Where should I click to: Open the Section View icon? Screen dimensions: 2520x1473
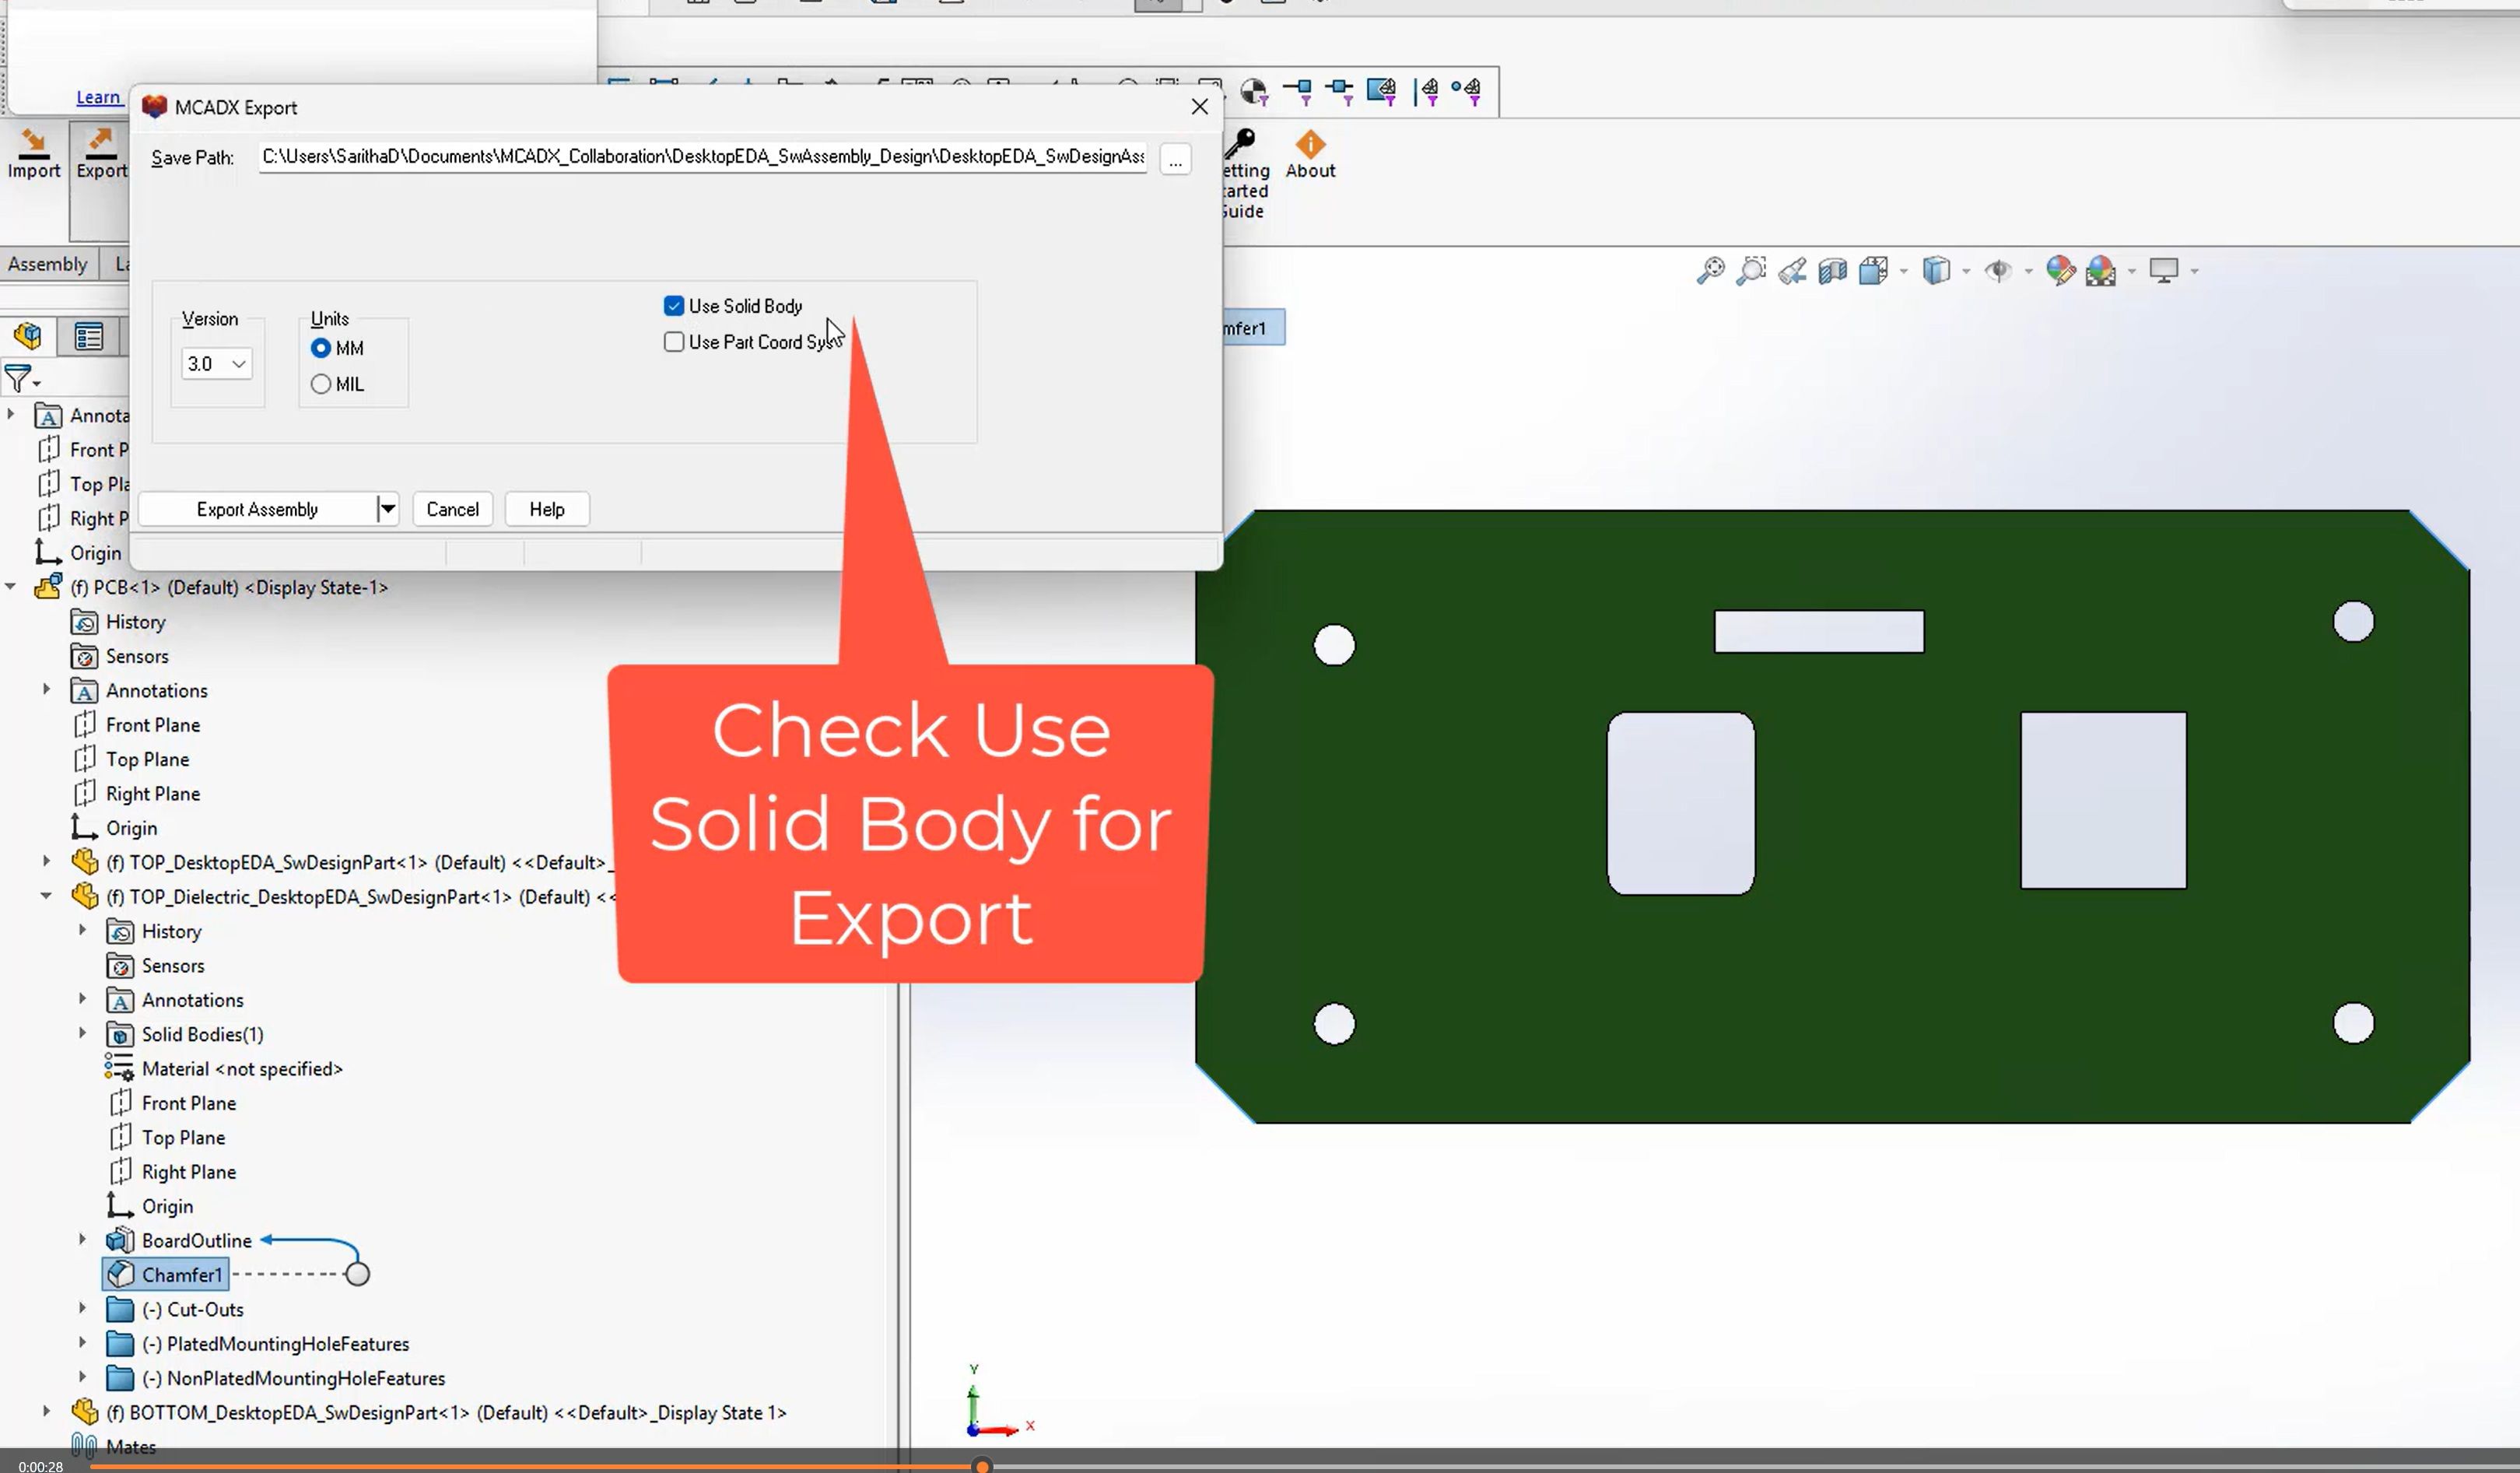tap(1832, 271)
